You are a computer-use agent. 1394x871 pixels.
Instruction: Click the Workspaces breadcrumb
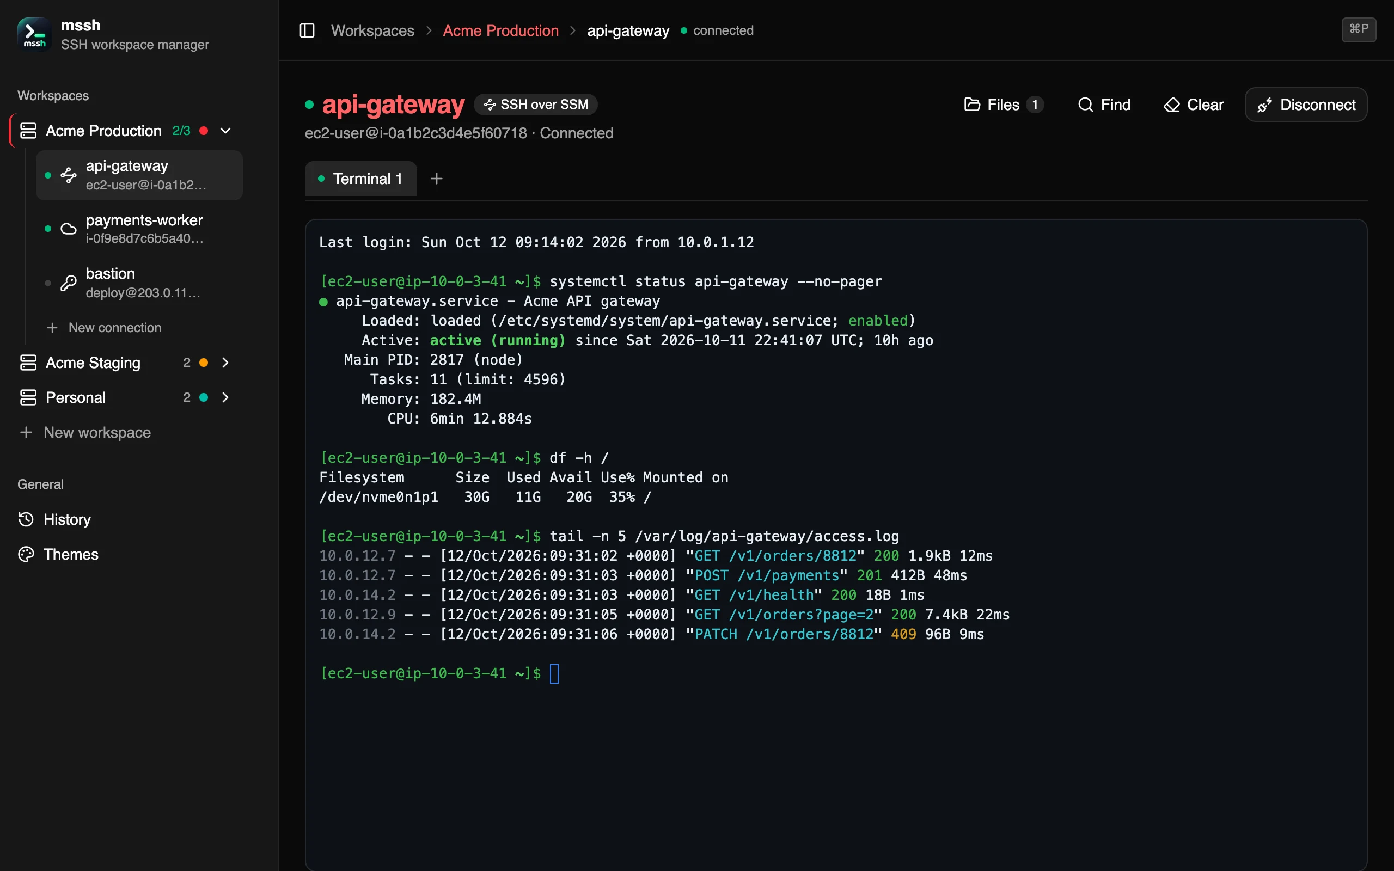372,30
